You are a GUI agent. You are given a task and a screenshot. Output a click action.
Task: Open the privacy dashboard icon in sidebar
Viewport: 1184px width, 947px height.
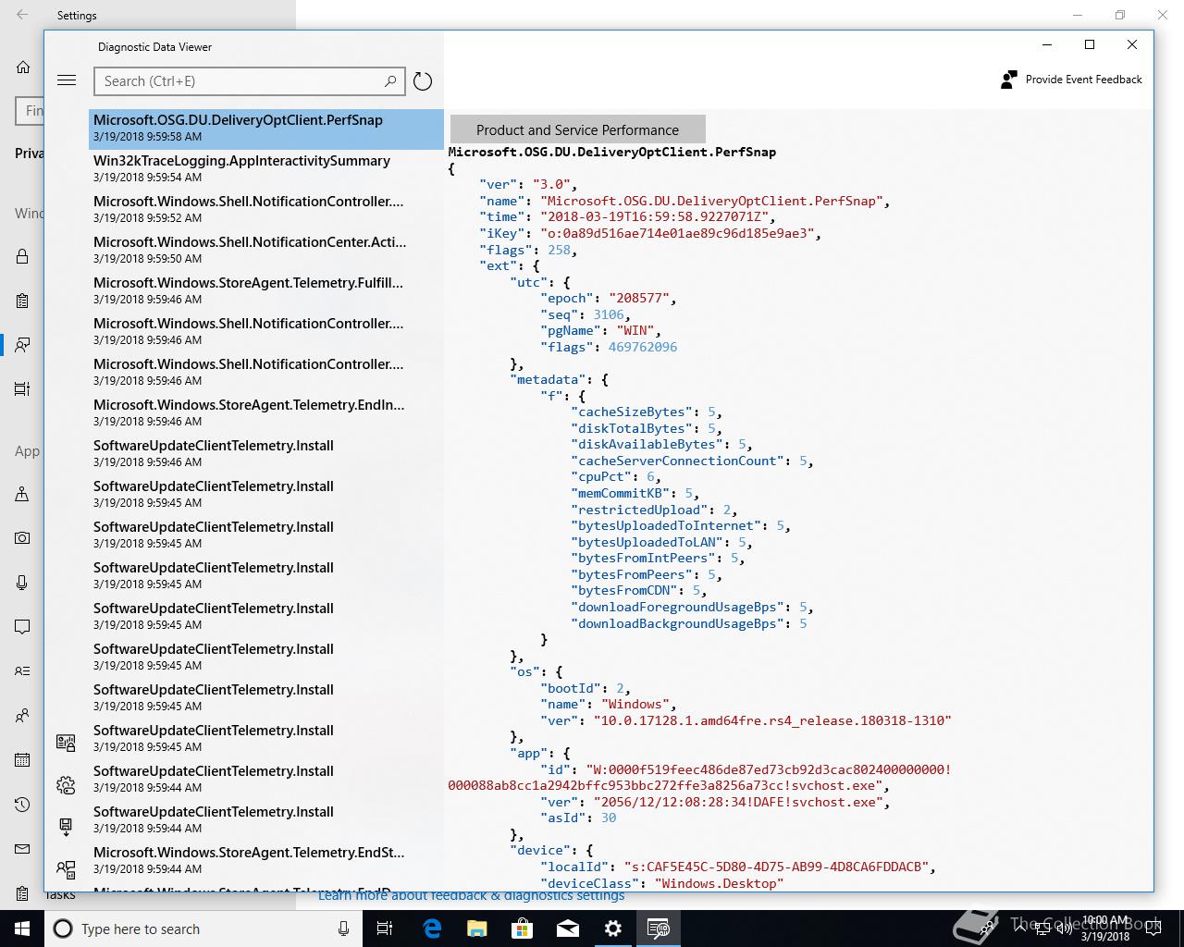point(66,743)
